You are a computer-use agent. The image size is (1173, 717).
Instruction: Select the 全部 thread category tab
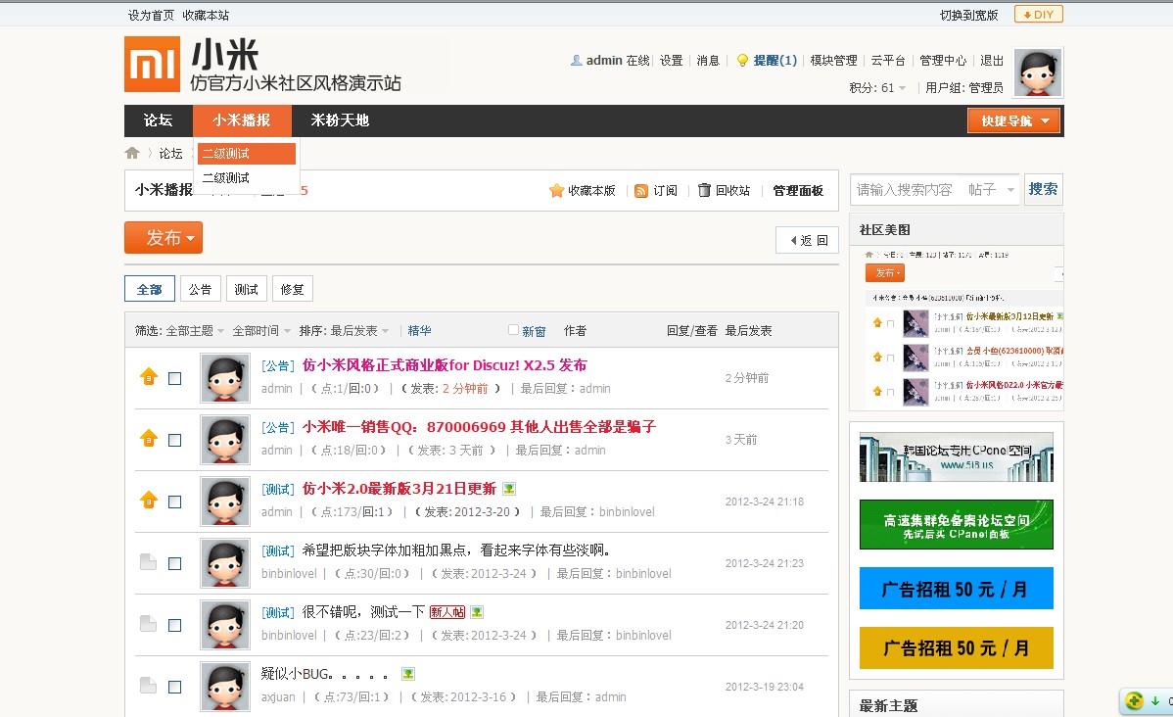click(150, 289)
